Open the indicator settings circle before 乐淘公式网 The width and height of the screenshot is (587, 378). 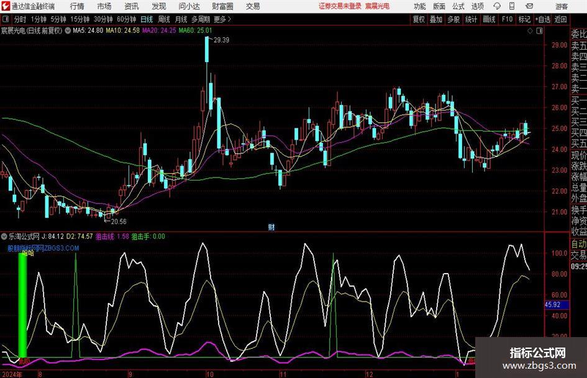[x=4, y=236]
